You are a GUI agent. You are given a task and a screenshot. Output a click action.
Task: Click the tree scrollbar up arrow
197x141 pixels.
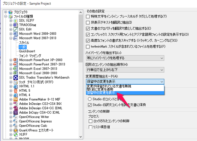[x=81, y=12]
